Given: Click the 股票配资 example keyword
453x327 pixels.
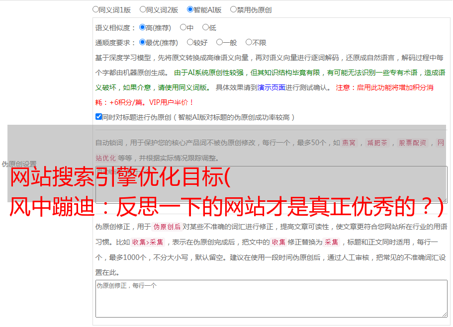Looking at the screenshot, I should pos(413,143).
